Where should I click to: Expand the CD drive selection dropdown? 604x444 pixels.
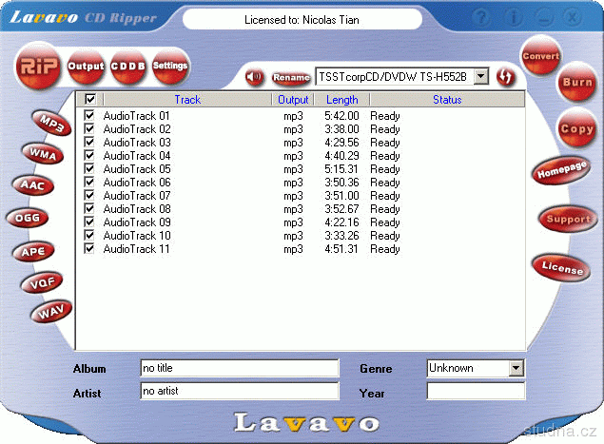[x=480, y=76]
